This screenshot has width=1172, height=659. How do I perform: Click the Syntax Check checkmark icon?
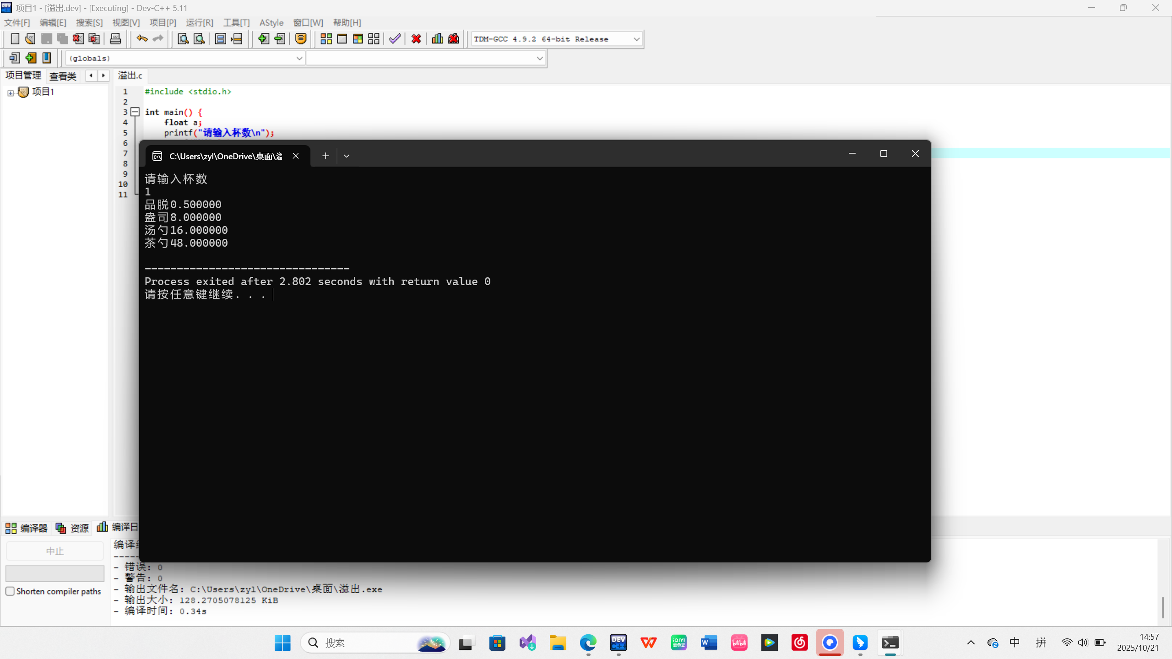(395, 39)
